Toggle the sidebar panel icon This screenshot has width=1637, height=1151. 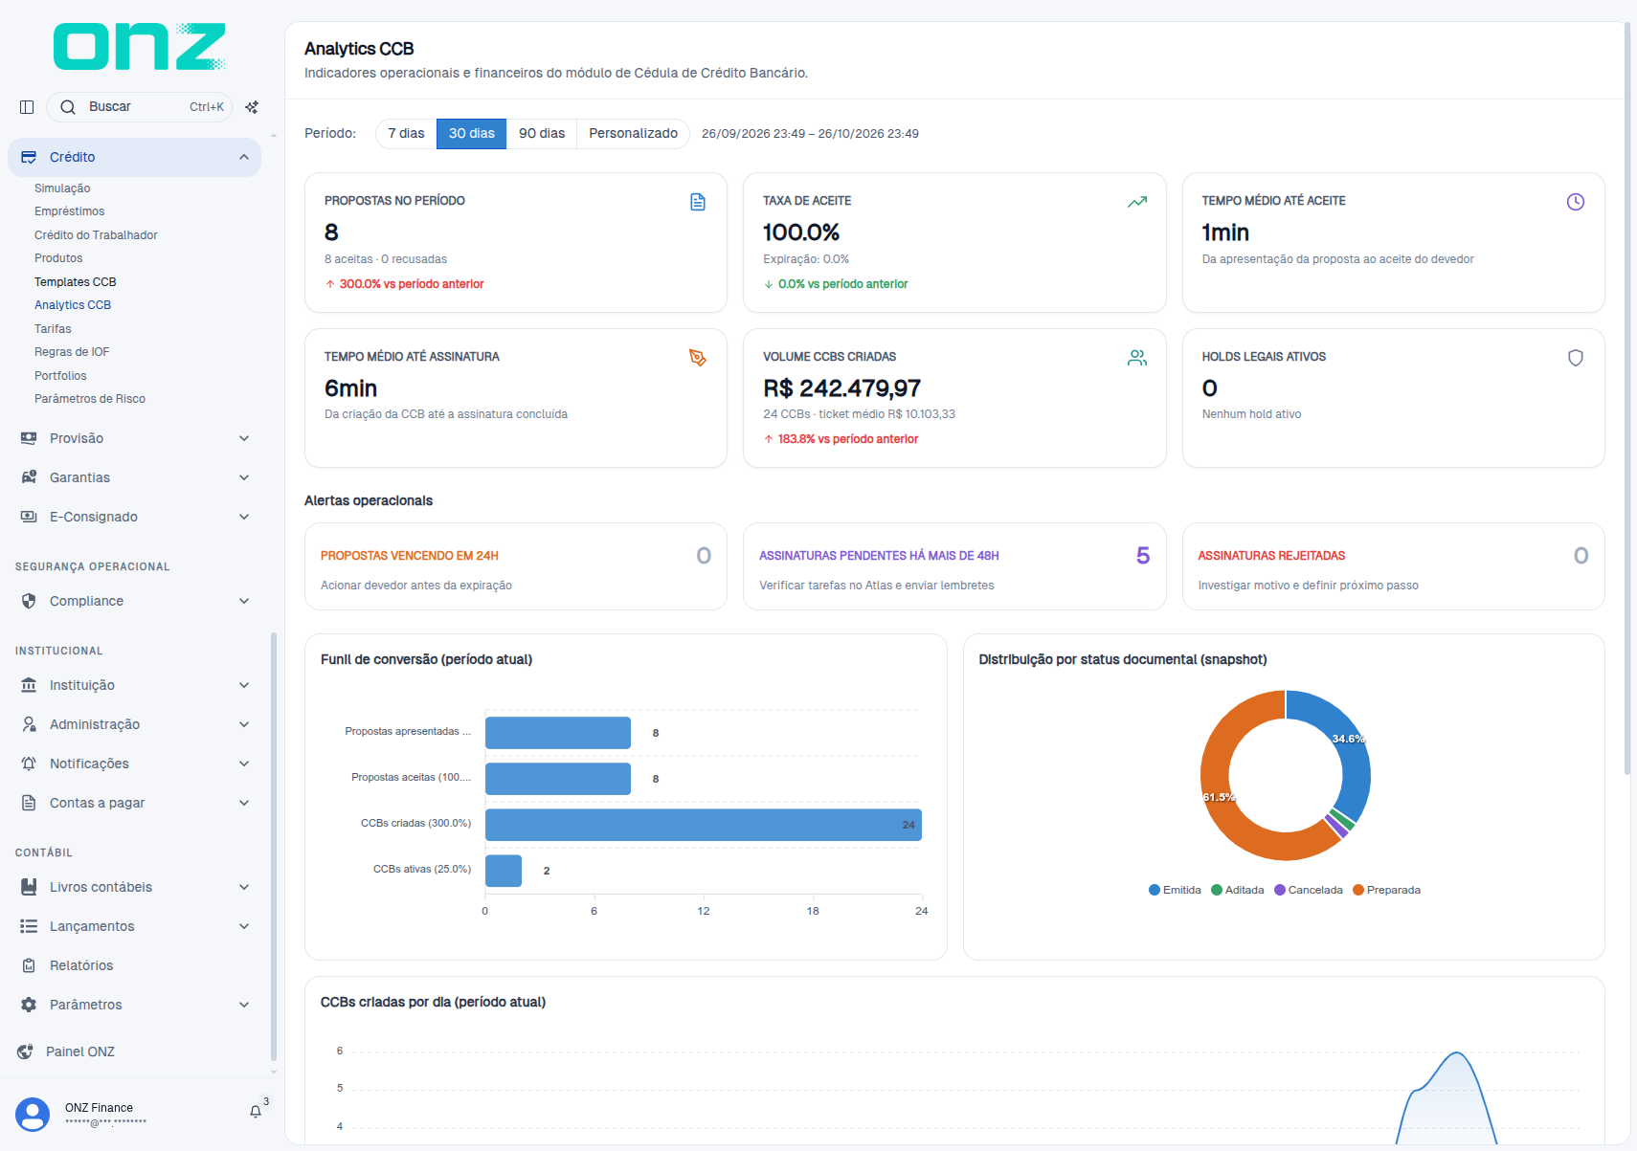point(27,107)
